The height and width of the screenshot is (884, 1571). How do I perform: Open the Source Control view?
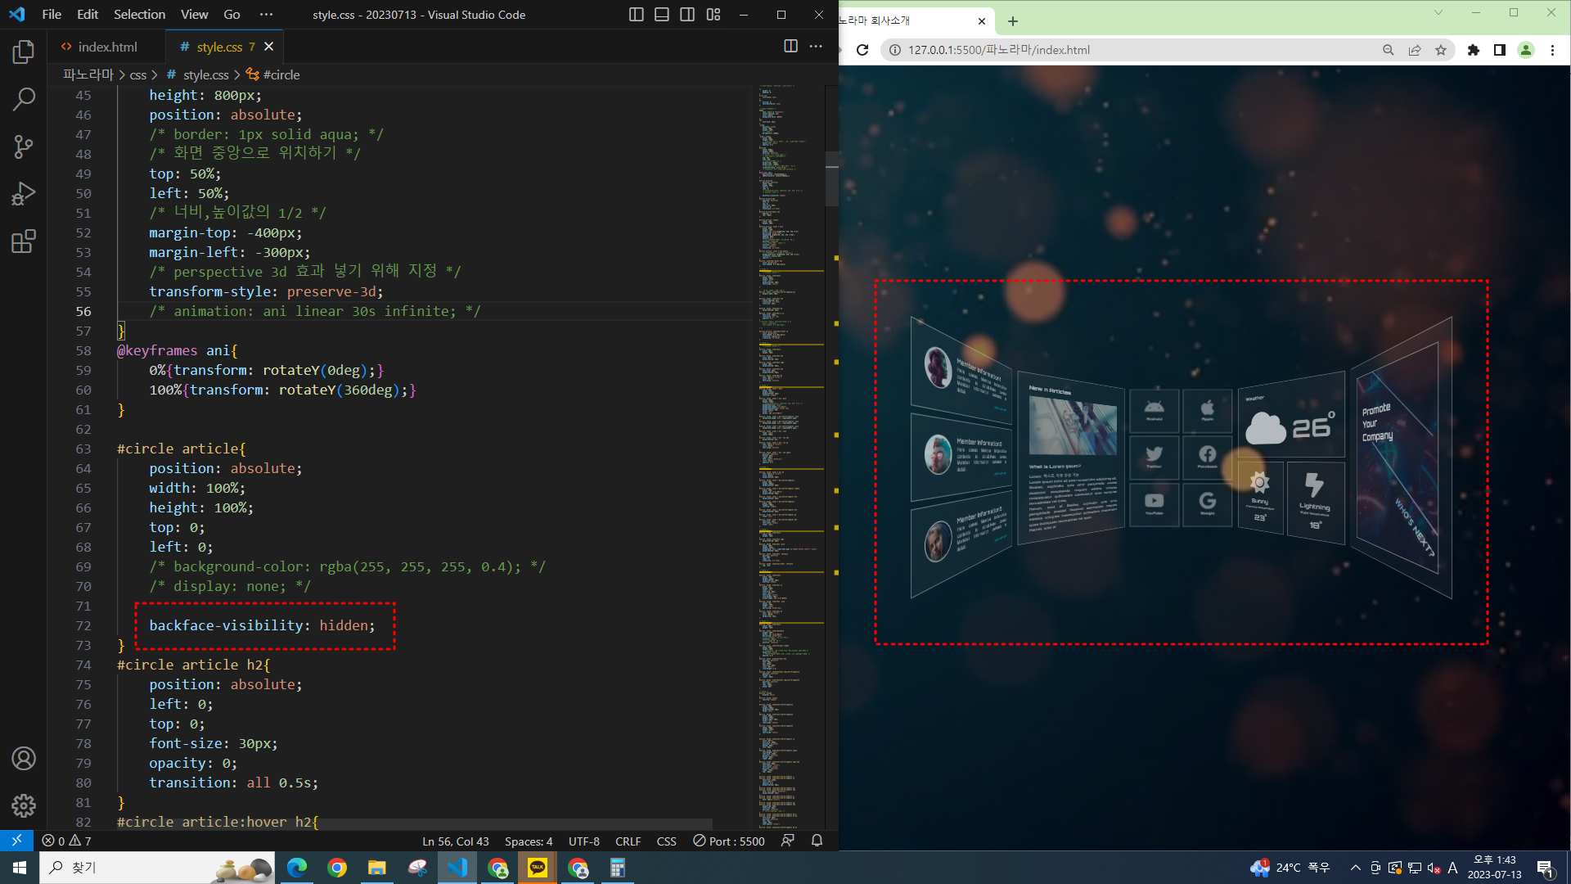(24, 147)
